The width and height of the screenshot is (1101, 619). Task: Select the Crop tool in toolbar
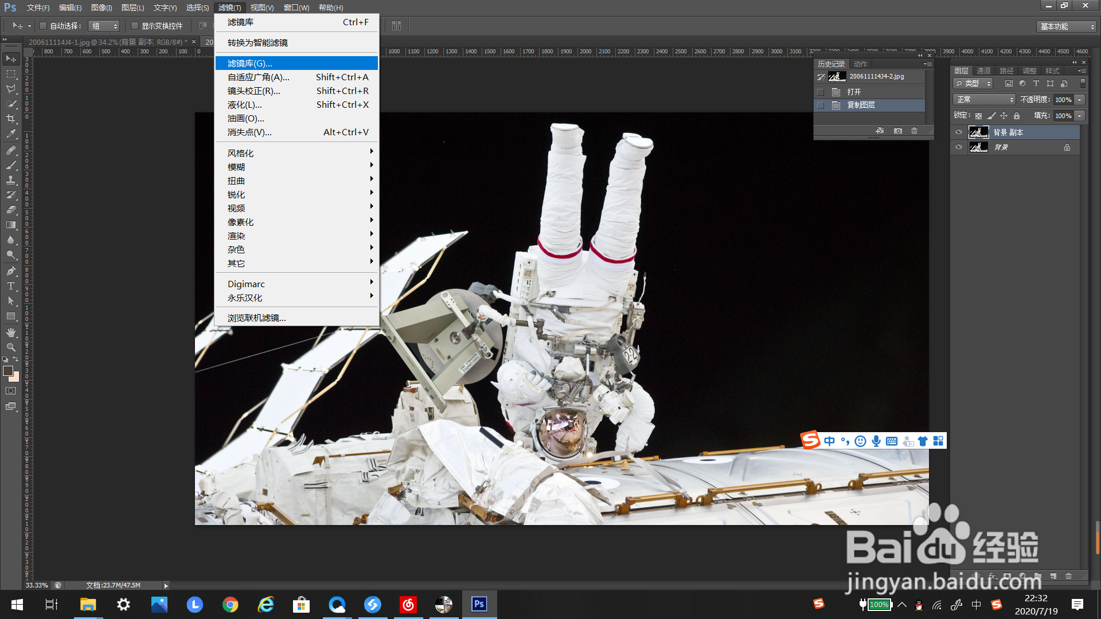pyautogui.click(x=11, y=119)
